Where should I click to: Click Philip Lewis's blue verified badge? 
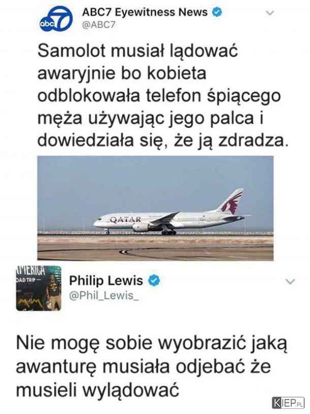(x=154, y=281)
